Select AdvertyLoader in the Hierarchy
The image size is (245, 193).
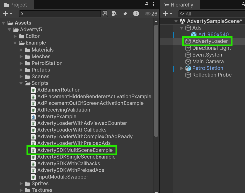coord(210,41)
